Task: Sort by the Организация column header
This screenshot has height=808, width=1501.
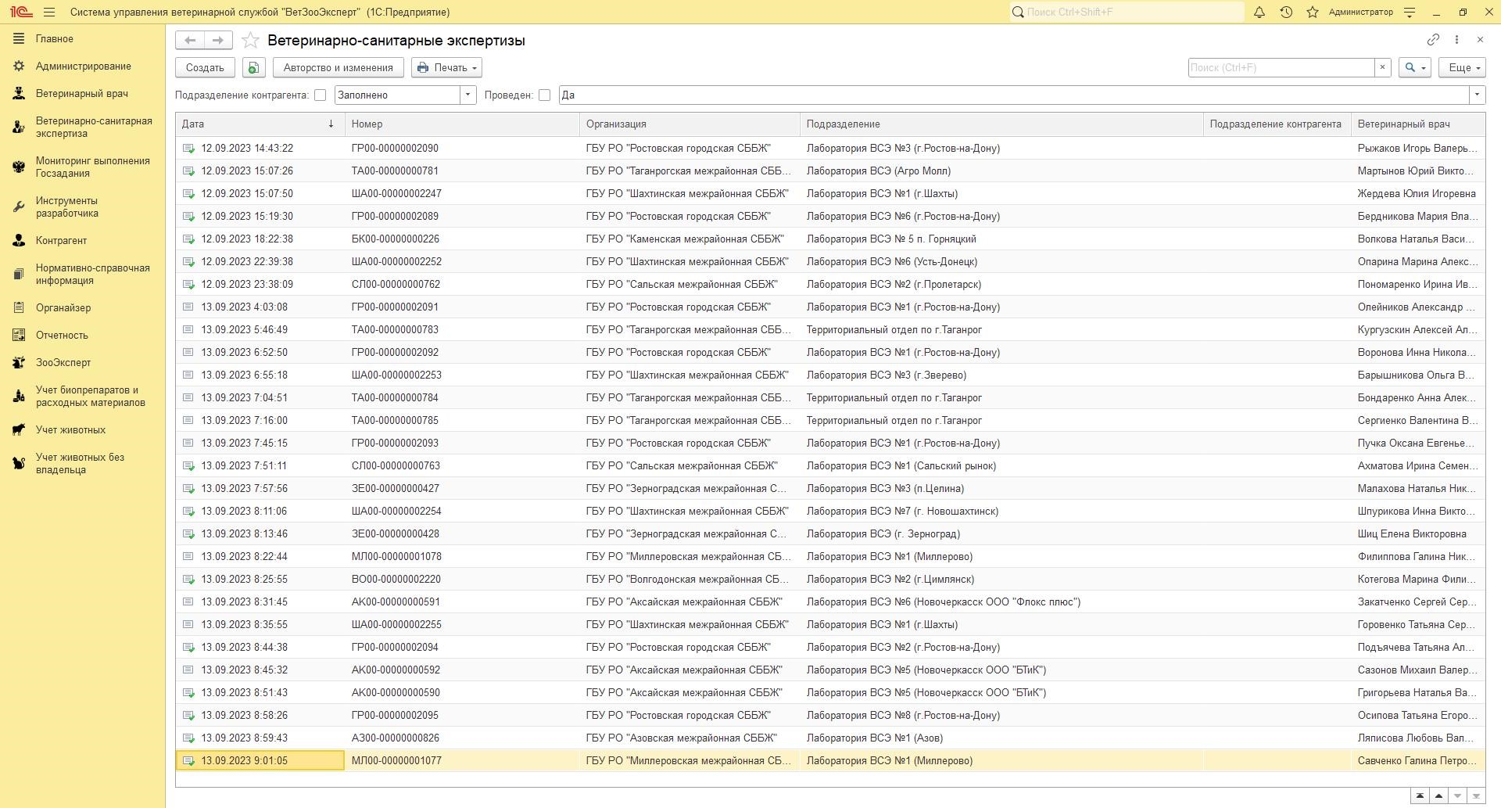Action: (690, 124)
